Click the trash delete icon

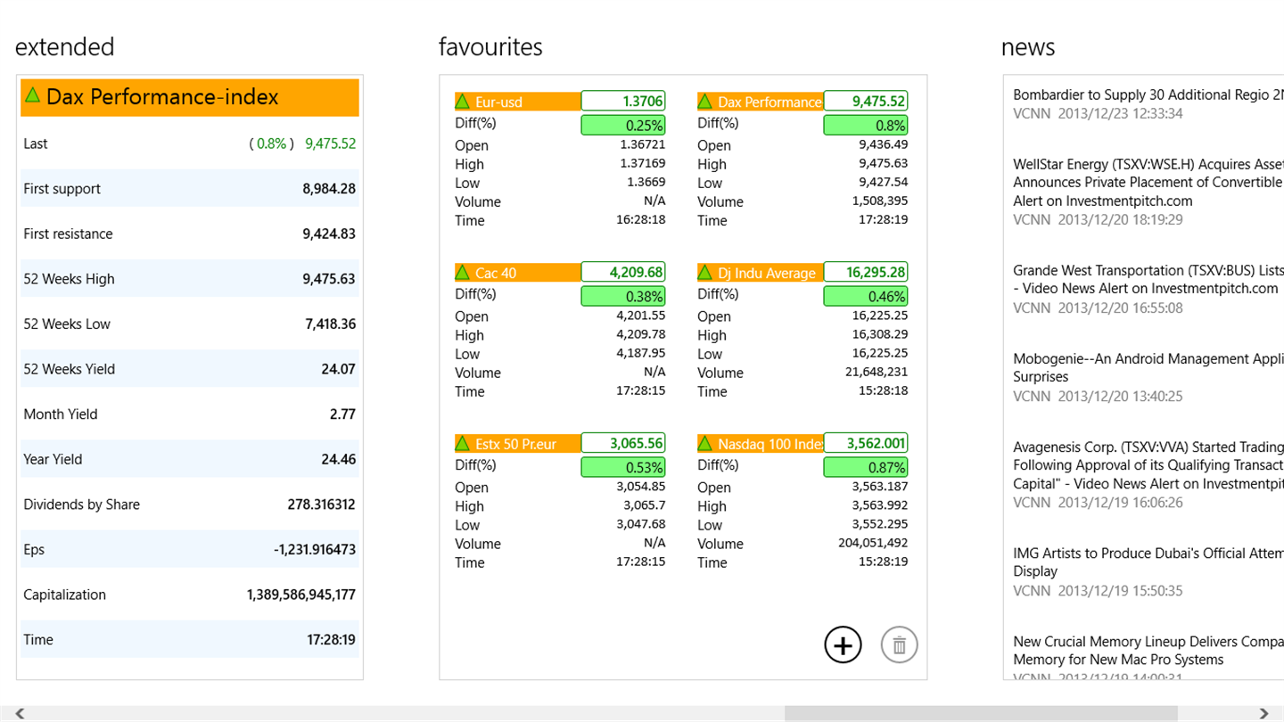click(x=899, y=644)
